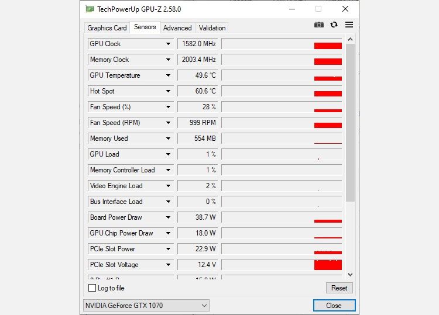Expand the Fan Speed (RPM) dropdown
Viewport: 439px width, 315px height.
point(168,123)
